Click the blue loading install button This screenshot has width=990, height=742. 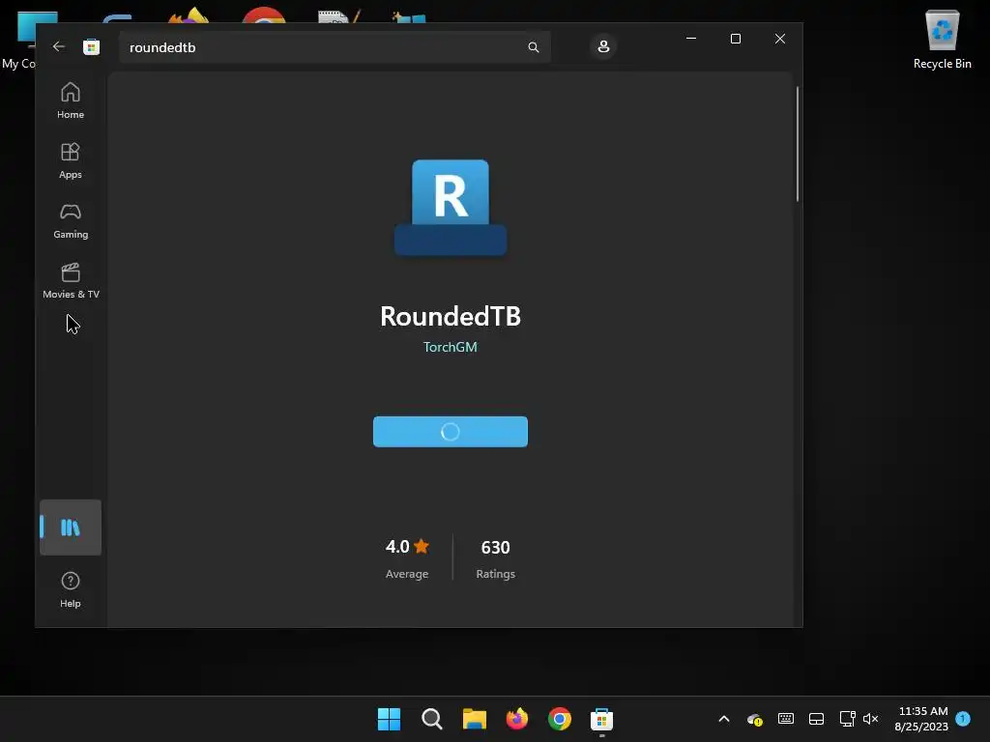[451, 432]
